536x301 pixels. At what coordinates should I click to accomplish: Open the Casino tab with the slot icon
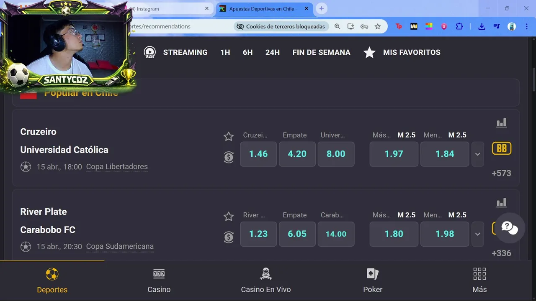(x=159, y=281)
